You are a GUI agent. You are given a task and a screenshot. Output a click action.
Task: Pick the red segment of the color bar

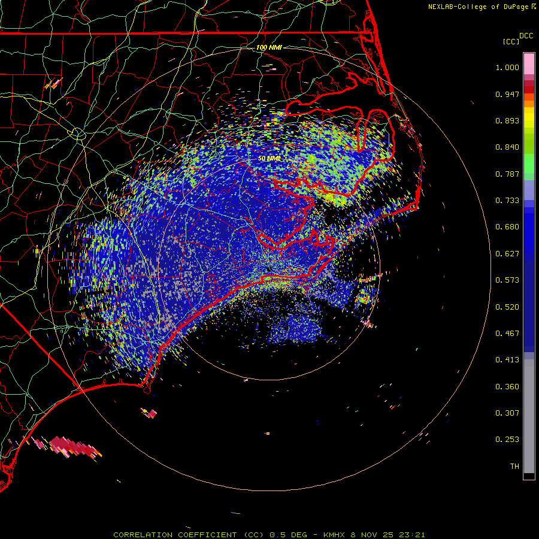tap(529, 90)
